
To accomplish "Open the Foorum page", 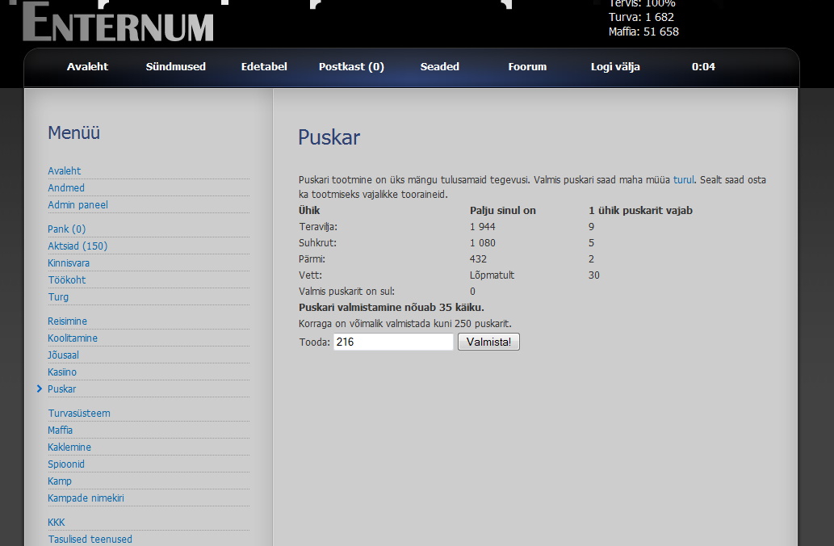I will coord(527,67).
